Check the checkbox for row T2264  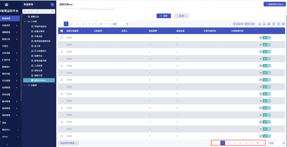[62, 38]
